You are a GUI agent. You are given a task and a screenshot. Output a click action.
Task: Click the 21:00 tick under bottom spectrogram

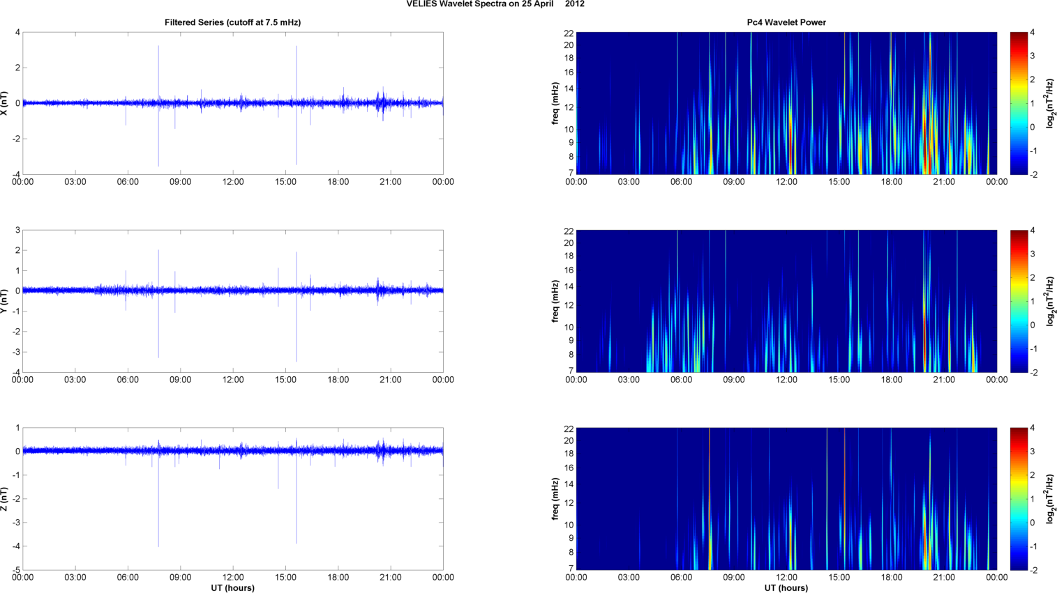[944, 578]
